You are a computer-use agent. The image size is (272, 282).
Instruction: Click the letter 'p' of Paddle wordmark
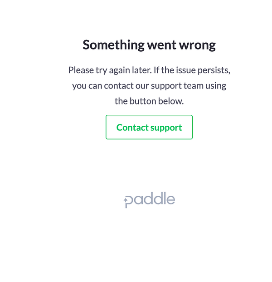click(130, 201)
